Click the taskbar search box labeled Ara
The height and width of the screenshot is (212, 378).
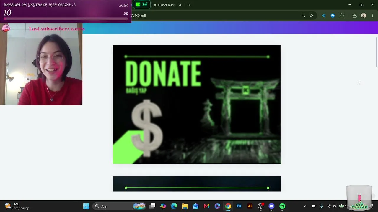tap(120, 206)
